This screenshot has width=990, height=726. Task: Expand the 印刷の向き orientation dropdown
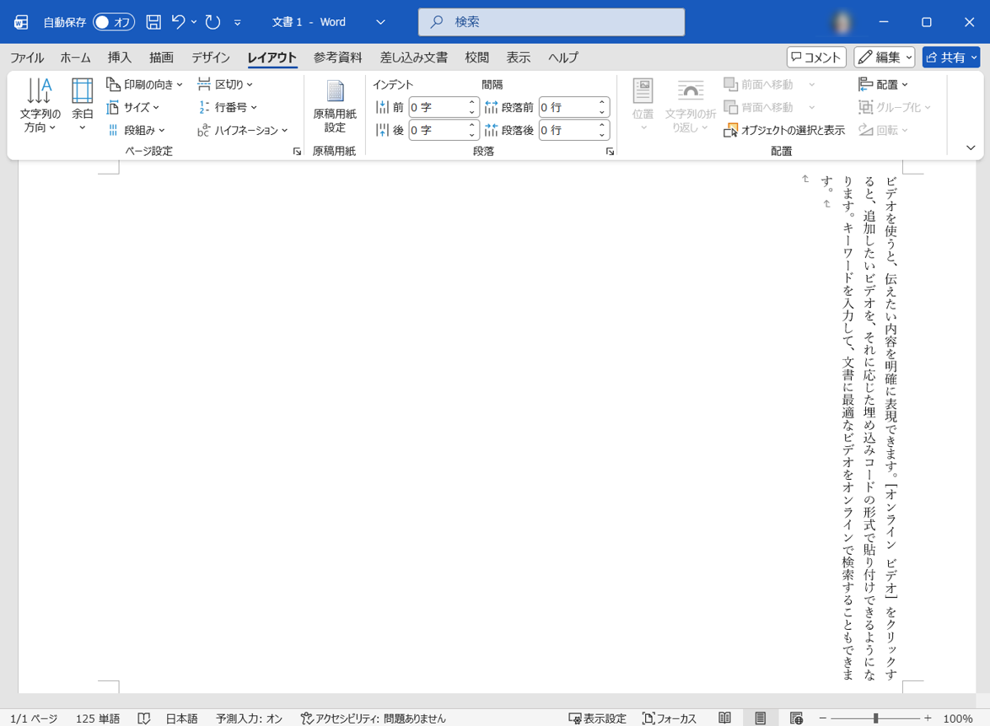point(145,84)
